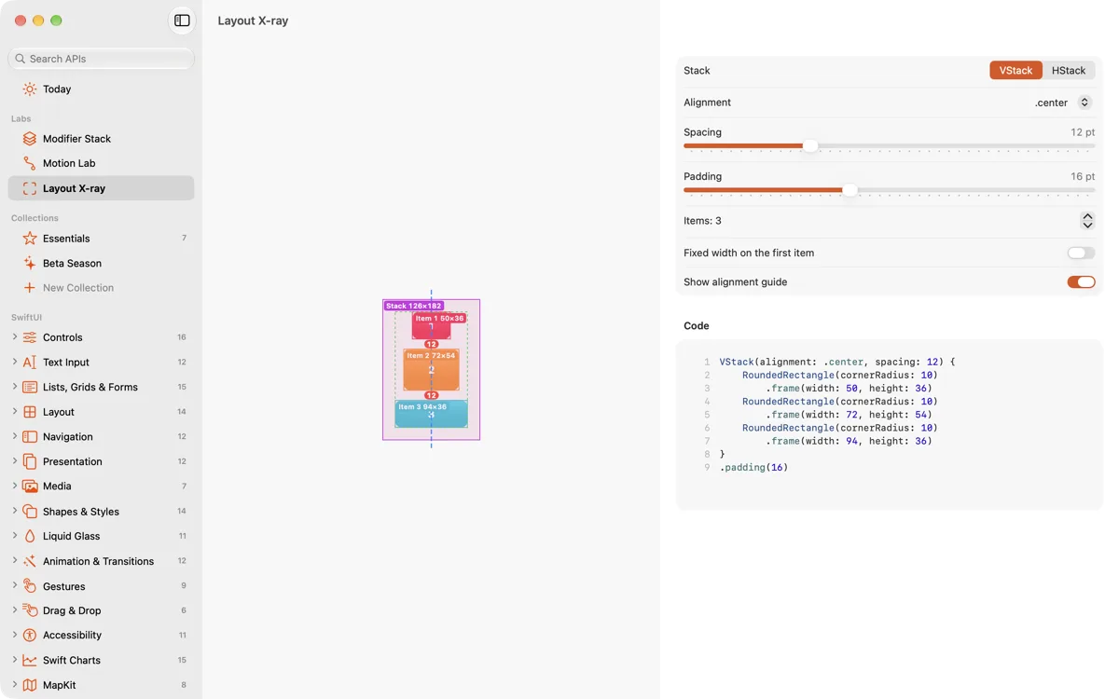
Task: Open the Alignment .center dropdown
Action: (x=1063, y=103)
